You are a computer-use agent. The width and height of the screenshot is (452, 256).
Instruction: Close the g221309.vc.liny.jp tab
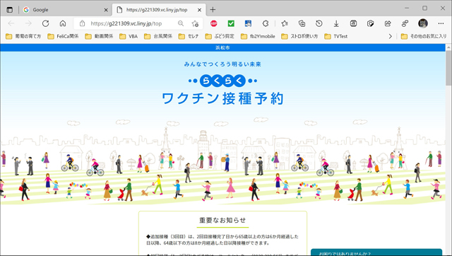coord(199,10)
